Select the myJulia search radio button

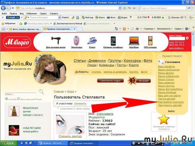(7, 99)
